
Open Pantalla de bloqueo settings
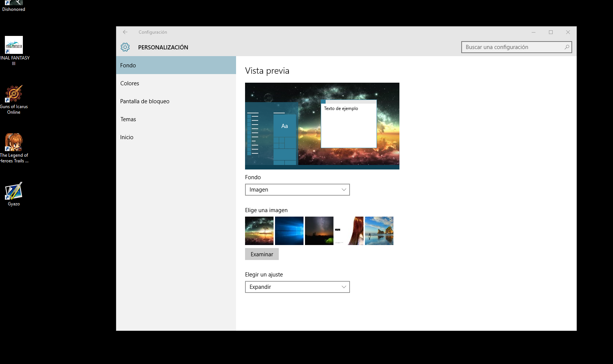(145, 101)
